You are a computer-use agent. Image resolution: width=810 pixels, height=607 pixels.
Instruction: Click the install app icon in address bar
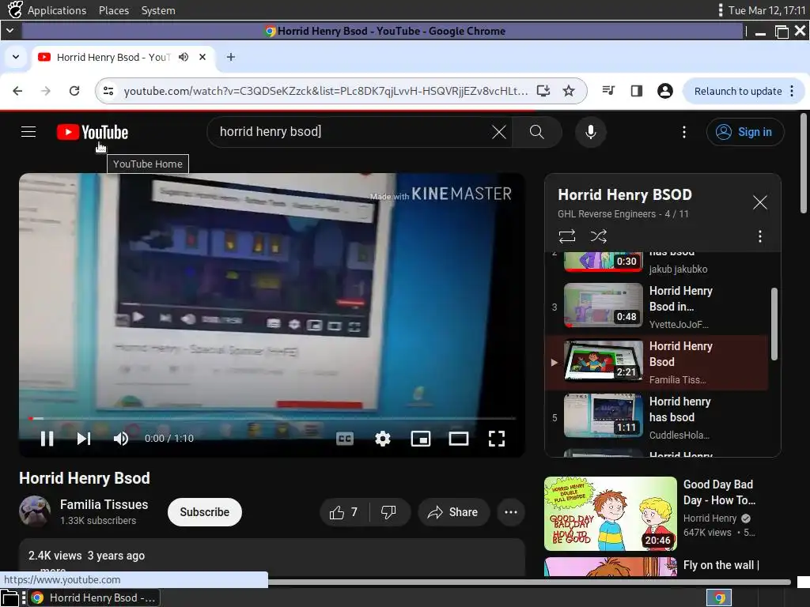pyautogui.click(x=543, y=91)
